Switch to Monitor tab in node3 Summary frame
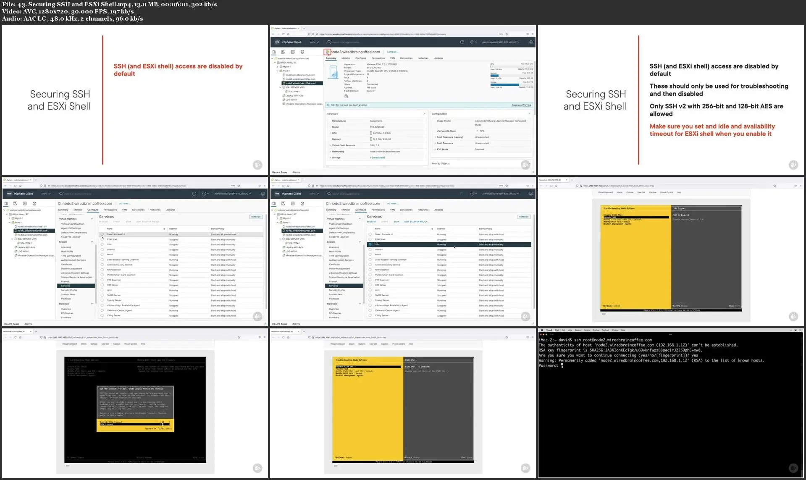 pos(346,58)
